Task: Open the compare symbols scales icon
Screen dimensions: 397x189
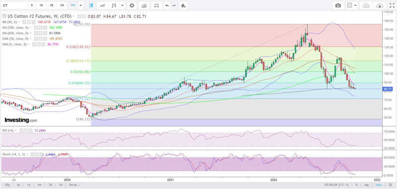Action: click(157, 5)
